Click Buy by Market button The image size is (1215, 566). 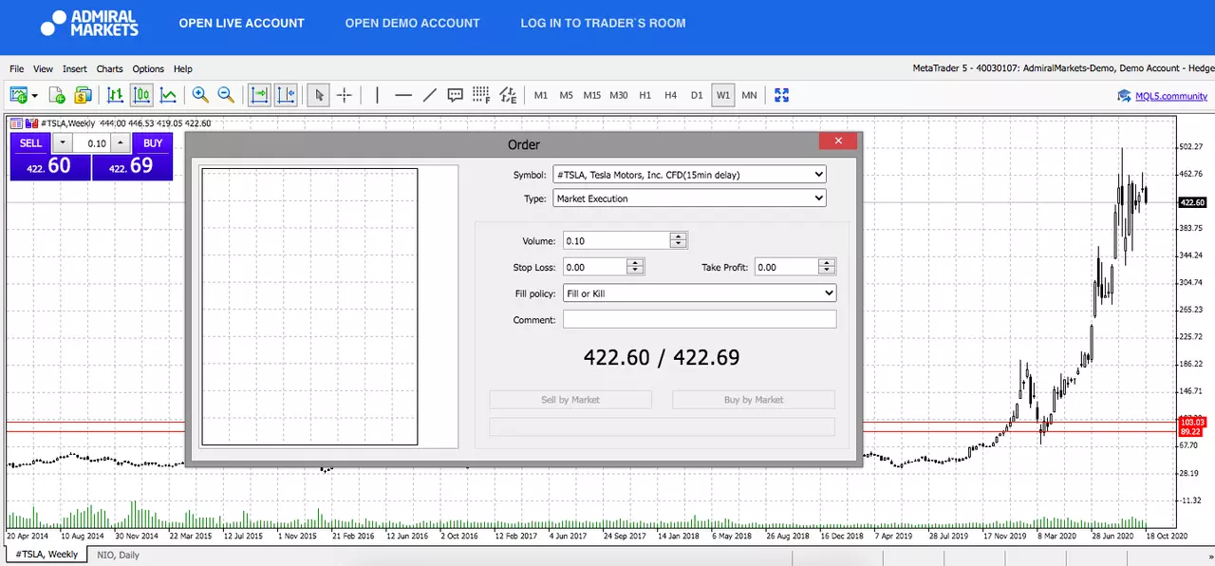click(x=754, y=400)
